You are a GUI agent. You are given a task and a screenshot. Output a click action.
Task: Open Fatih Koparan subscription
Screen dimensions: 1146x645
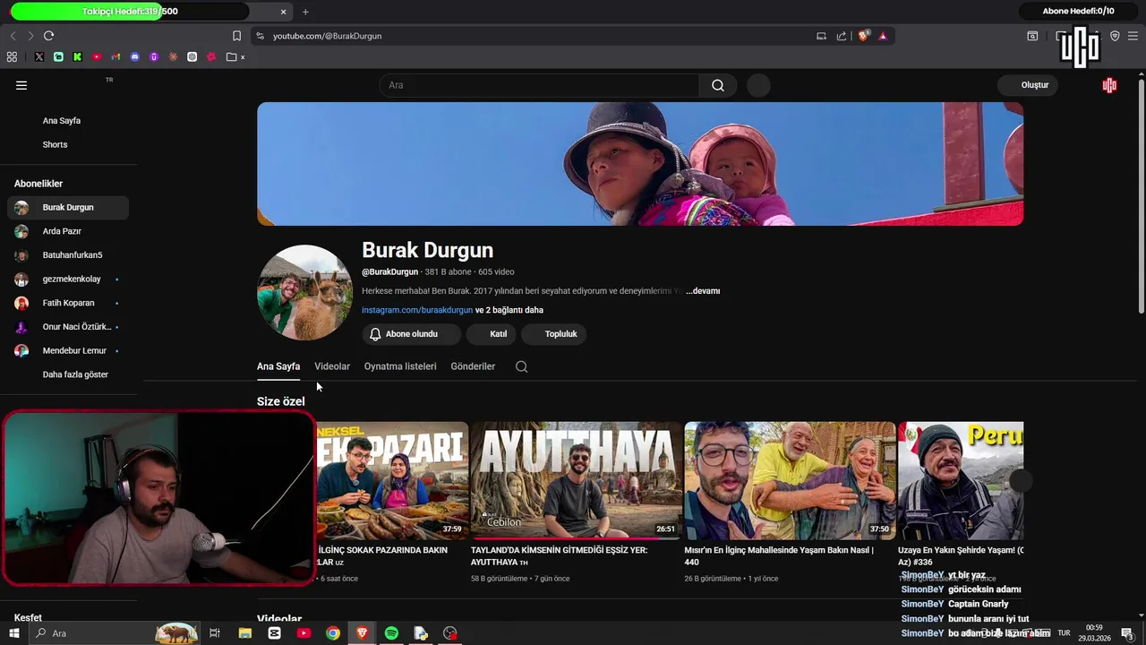coord(68,303)
